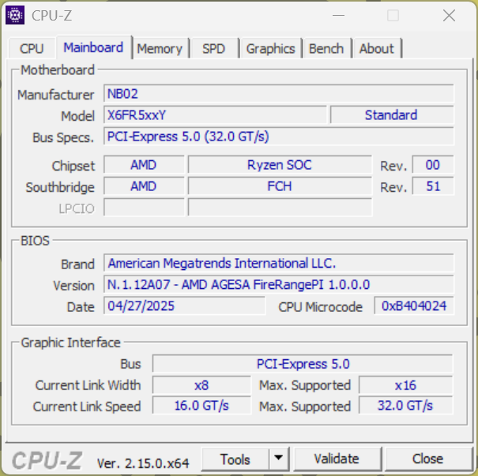Go to the Graphics tab
This screenshot has height=476, width=478.
[x=270, y=48]
